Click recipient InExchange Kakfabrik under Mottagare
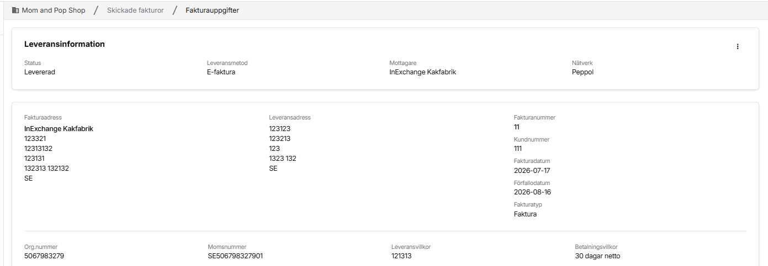Viewport: 768px width, 266px height. click(423, 72)
